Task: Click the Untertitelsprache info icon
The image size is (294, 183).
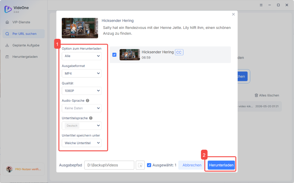Action: click(x=91, y=118)
